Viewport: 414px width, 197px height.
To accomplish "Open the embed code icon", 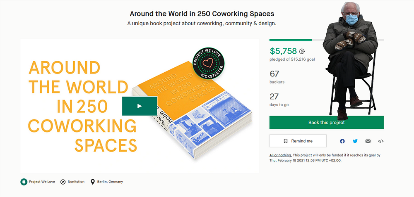I will (381, 141).
